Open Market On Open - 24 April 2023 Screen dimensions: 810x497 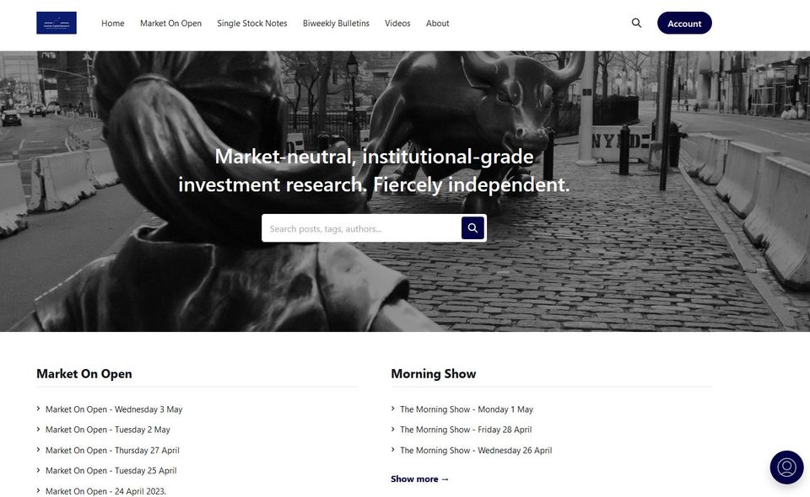point(106,491)
